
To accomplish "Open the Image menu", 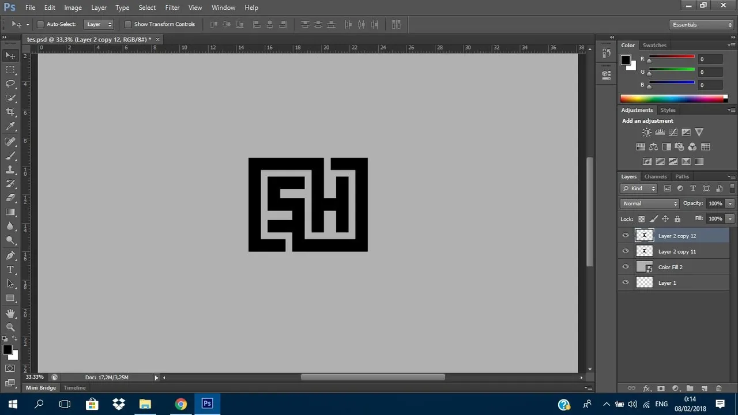I will (x=73, y=7).
